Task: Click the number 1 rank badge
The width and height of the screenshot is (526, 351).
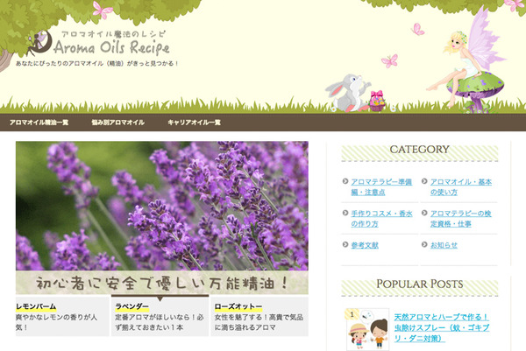Action: click(352, 313)
